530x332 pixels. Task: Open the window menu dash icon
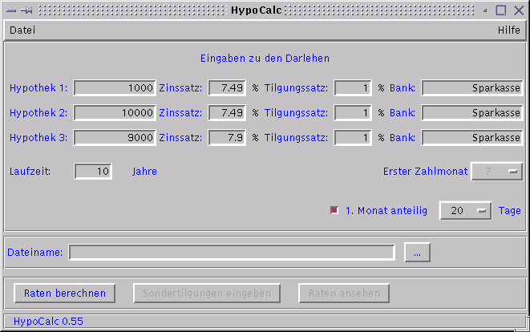click(x=11, y=10)
